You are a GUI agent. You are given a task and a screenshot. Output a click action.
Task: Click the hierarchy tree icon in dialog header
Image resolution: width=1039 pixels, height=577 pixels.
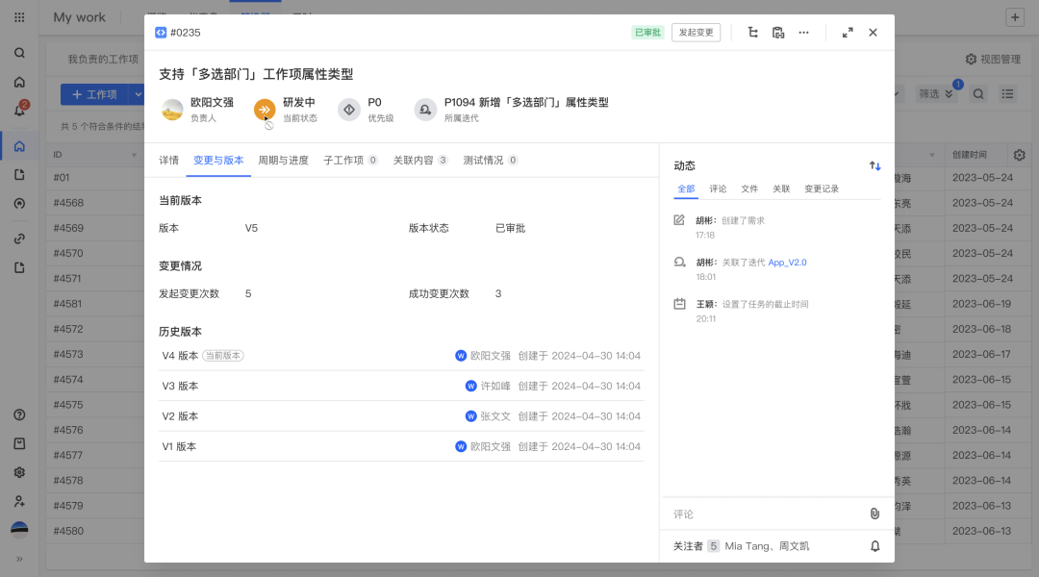coord(753,33)
